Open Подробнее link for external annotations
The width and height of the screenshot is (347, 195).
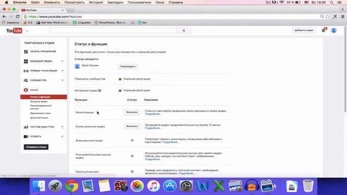pyautogui.click(x=171, y=142)
